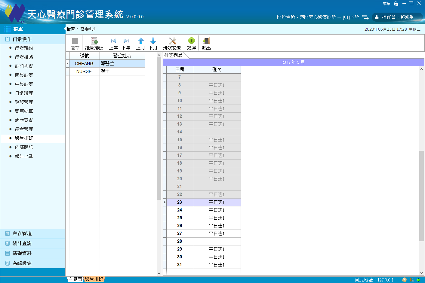Open 西醫診療 in sidebar
Viewport: 425px width, 283px height.
[24, 75]
